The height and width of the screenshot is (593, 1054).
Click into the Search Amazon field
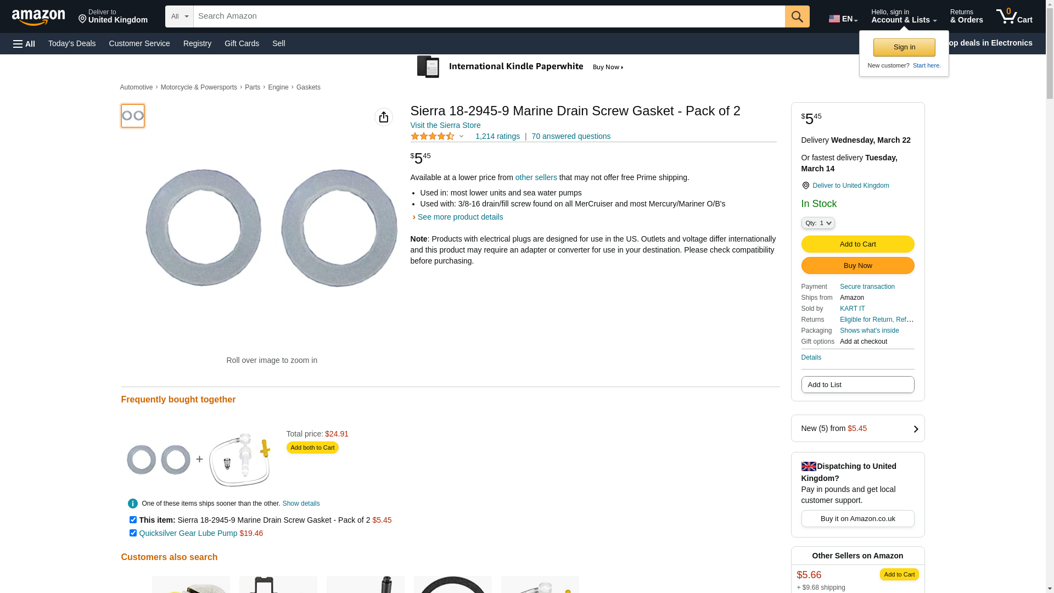pos(489,16)
